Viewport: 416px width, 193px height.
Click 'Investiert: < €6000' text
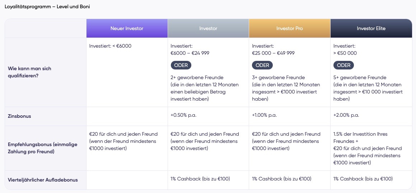pos(110,46)
